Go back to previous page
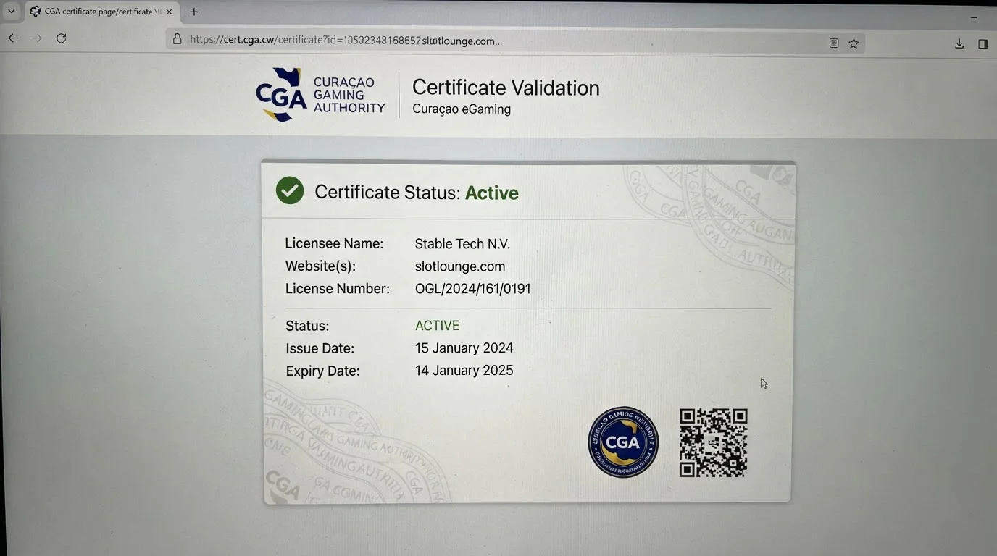The height and width of the screenshot is (556, 997). (13, 38)
